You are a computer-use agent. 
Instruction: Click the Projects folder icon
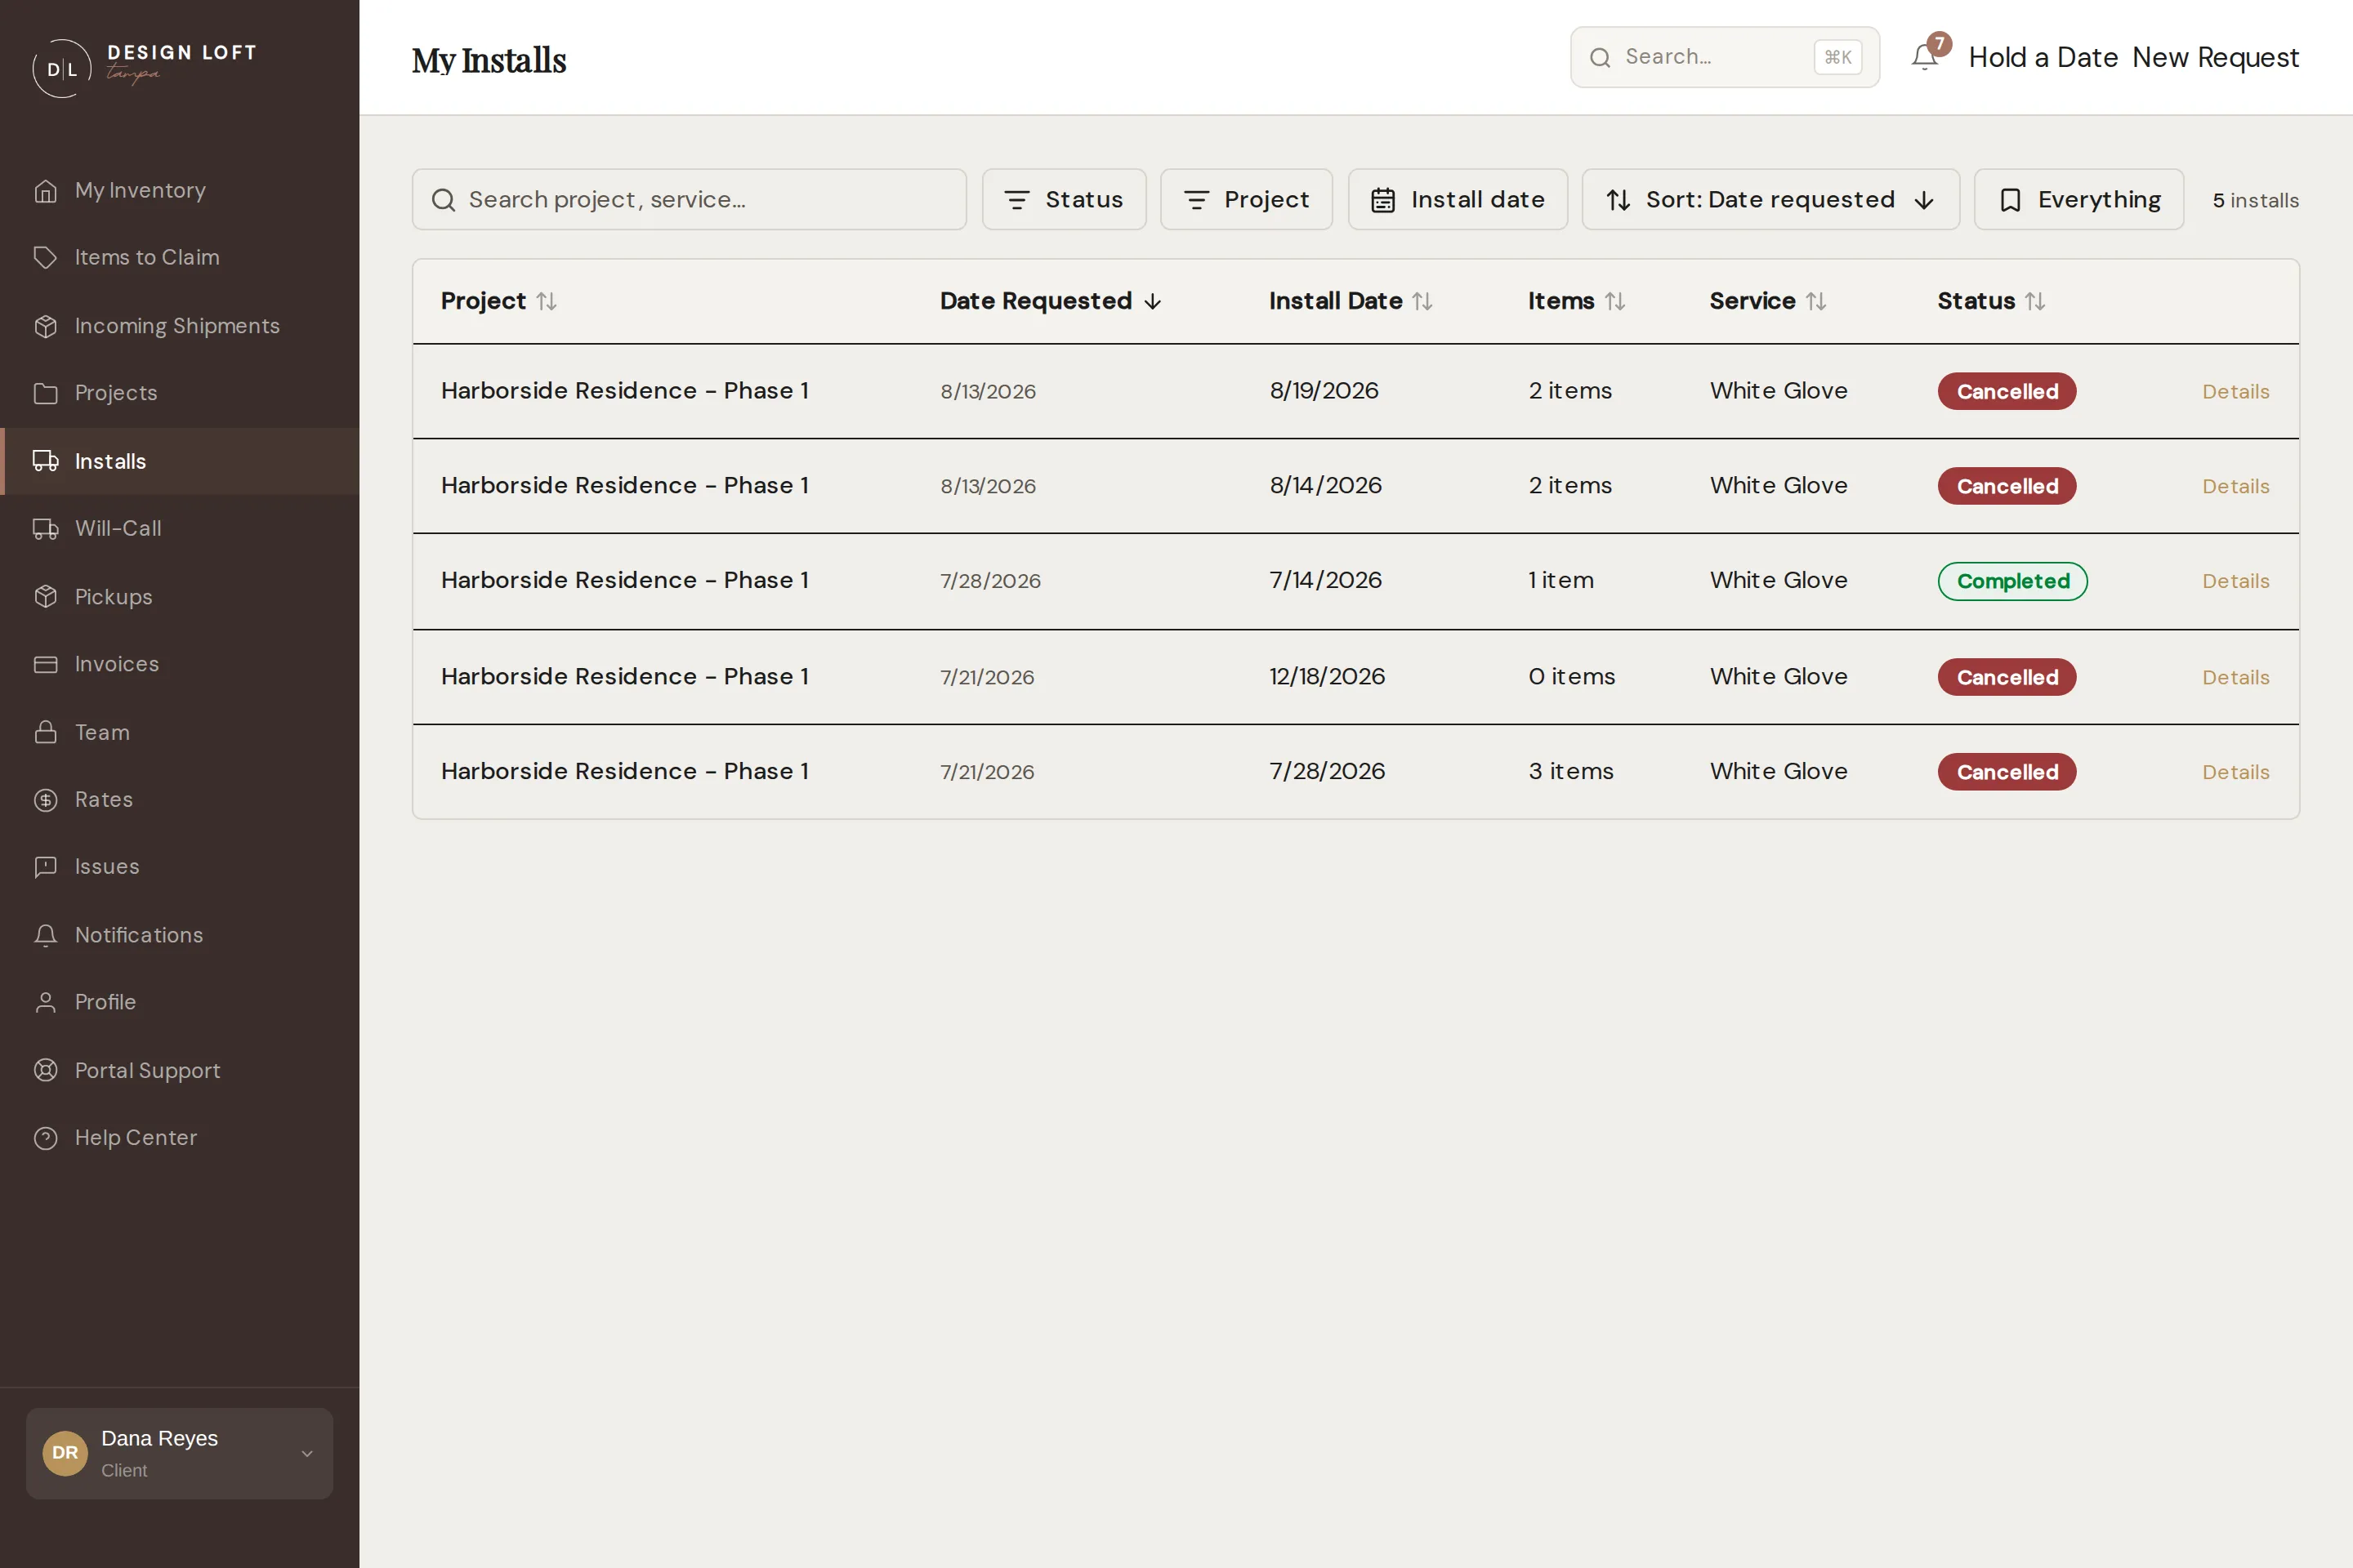pyautogui.click(x=46, y=393)
